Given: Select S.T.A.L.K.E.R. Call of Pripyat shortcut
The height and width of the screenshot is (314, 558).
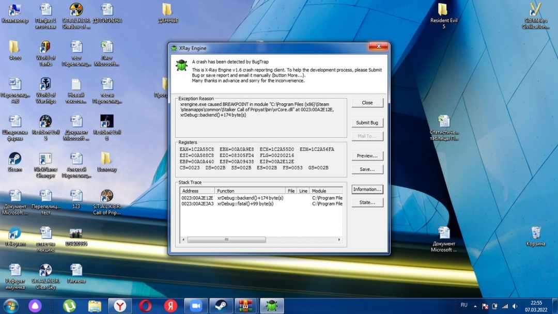Looking at the screenshot, I should [107, 202].
